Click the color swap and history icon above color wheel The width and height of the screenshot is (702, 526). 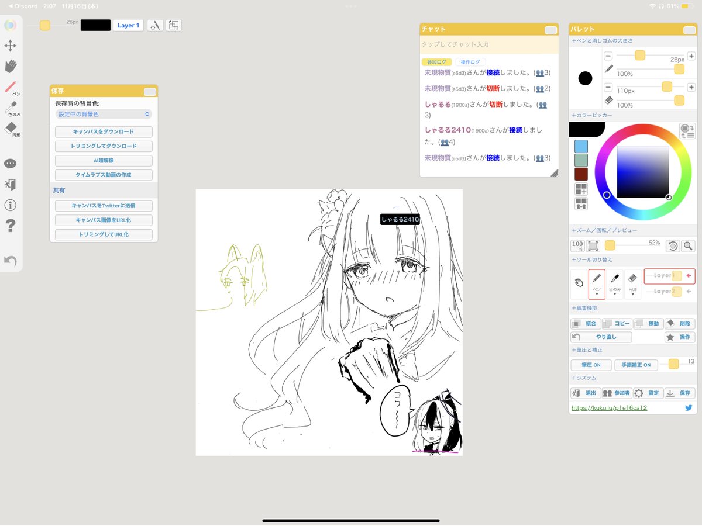(x=687, y=131)
